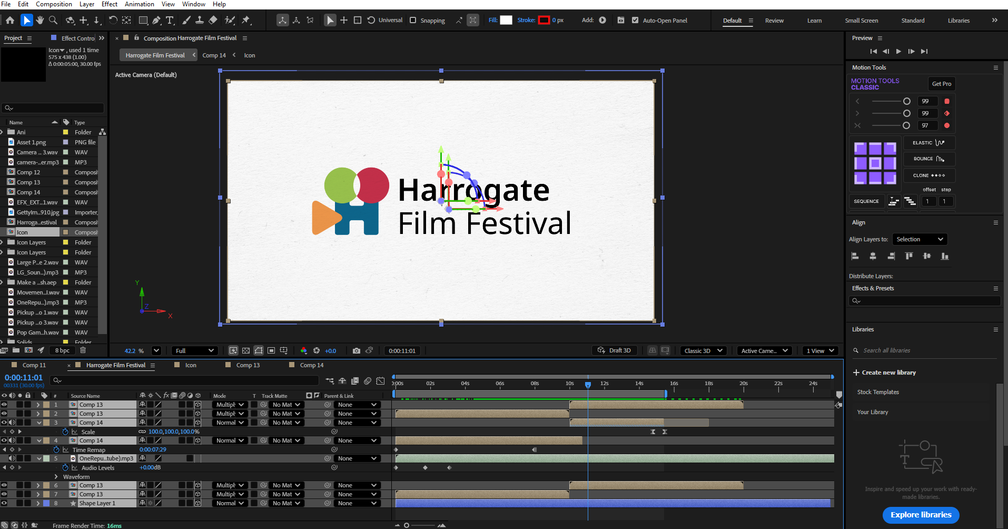The image size is (1008, 529).
Task: Open the Roto Brush tool
Action: tap(230, 20)
